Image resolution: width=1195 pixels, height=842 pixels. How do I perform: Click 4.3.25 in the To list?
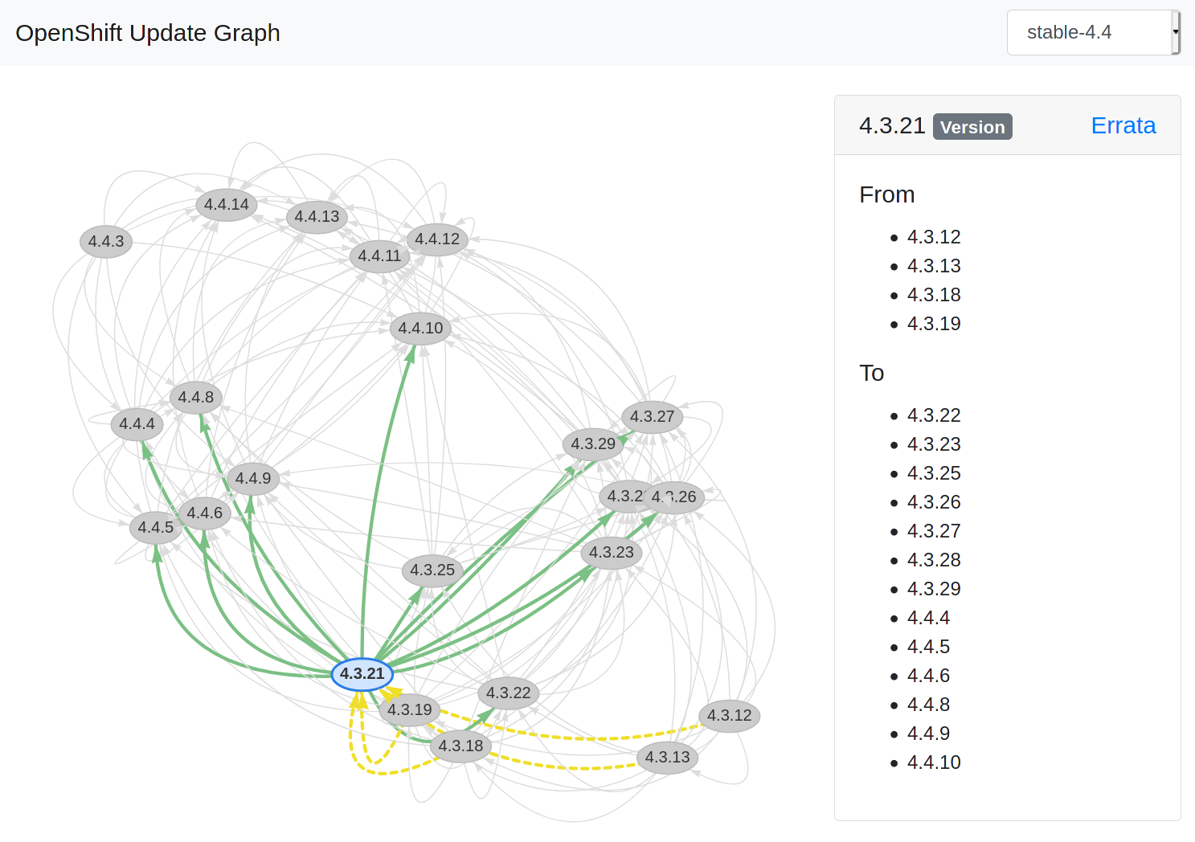934,473
